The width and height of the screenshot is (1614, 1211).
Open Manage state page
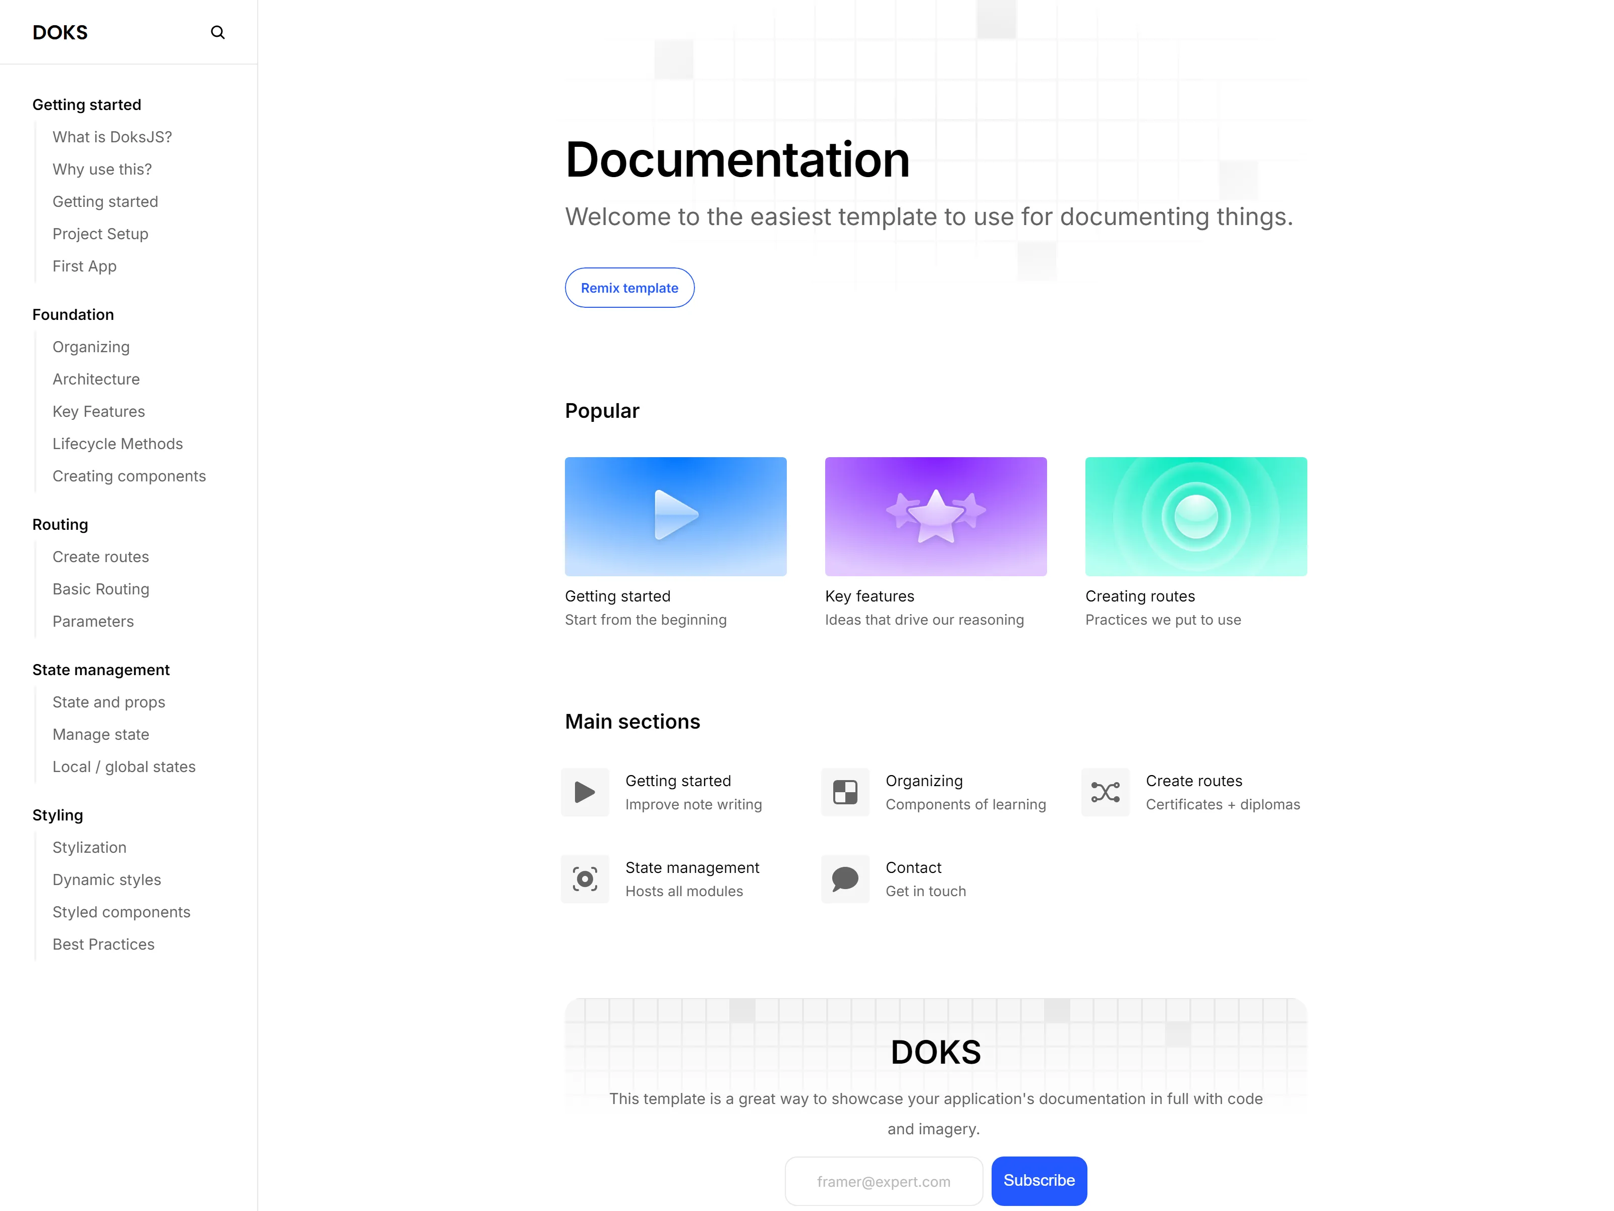[101, 734]
